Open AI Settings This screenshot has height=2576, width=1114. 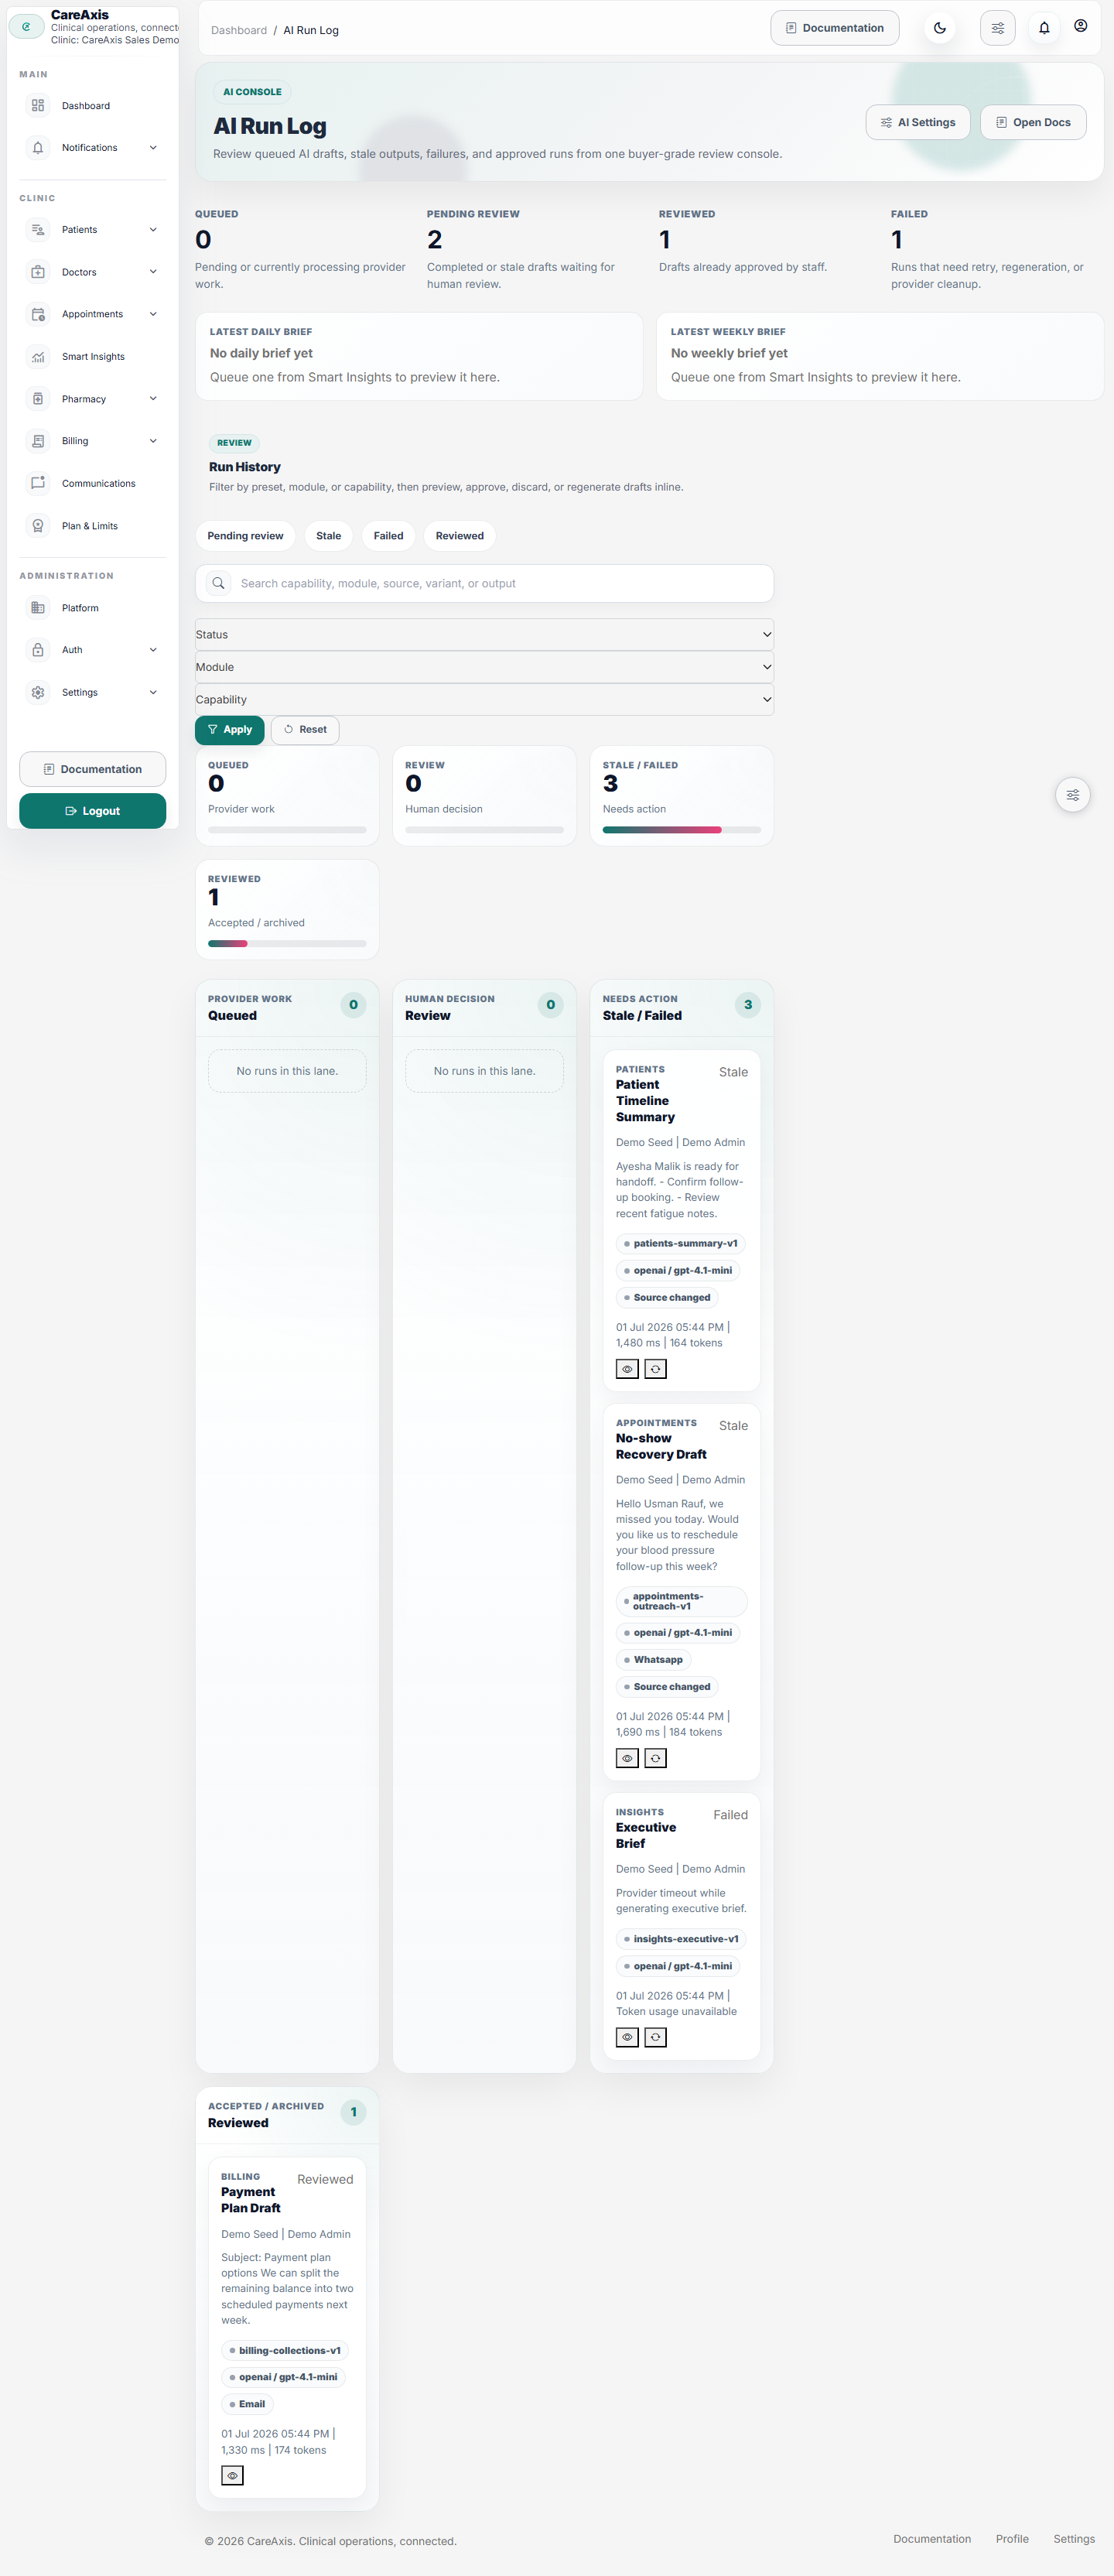pos(917,122)
